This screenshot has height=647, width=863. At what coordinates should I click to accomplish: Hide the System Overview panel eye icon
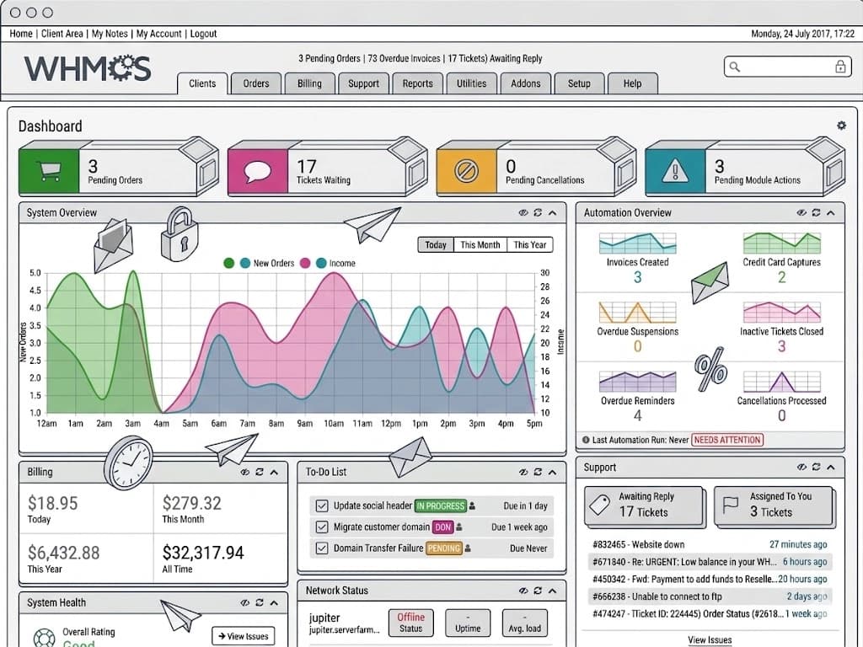523,212
